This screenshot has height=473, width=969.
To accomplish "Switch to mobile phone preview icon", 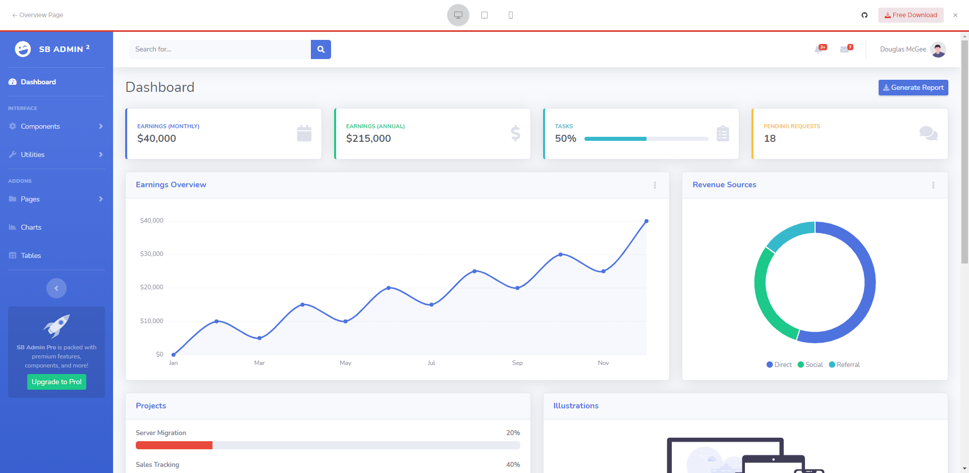I will tap(511, 15).
